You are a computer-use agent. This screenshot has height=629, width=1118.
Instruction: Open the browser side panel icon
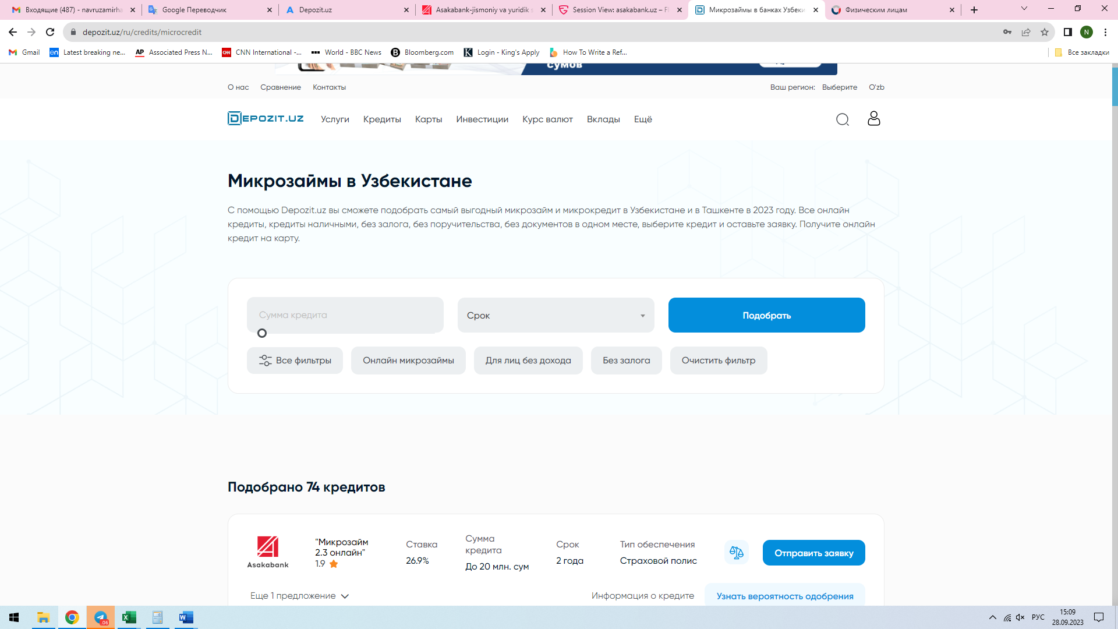pyautogui.click(x=1068, y=32)
